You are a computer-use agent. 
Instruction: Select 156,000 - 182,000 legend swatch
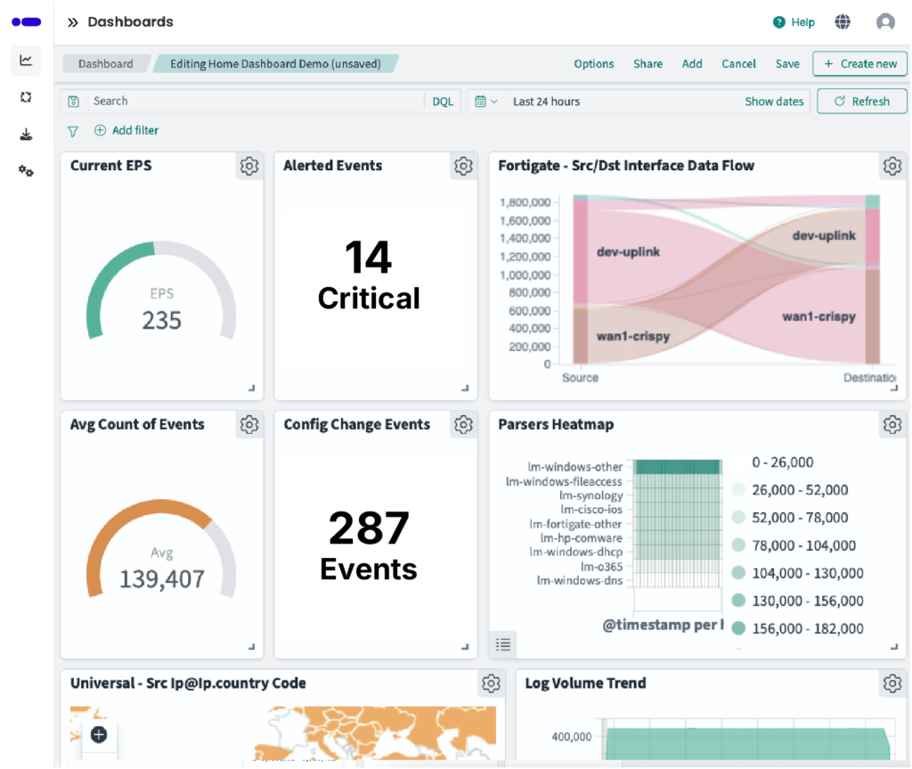click(738, 628)
